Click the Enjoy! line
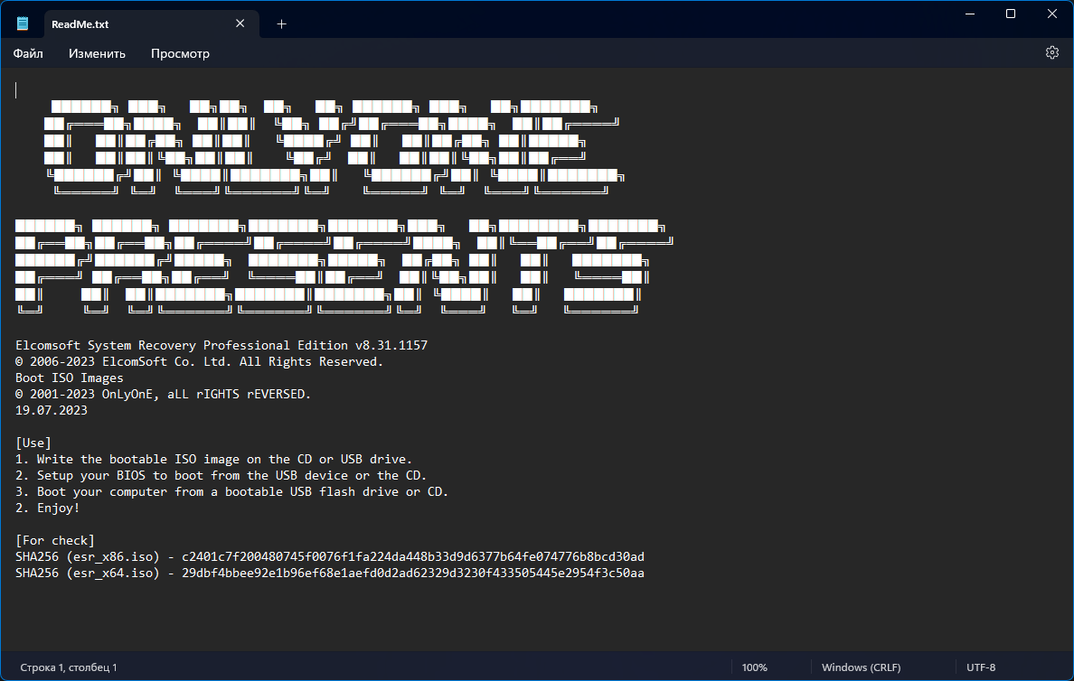The height and width of the screenshot is (681, 1074). click(47, 508)
